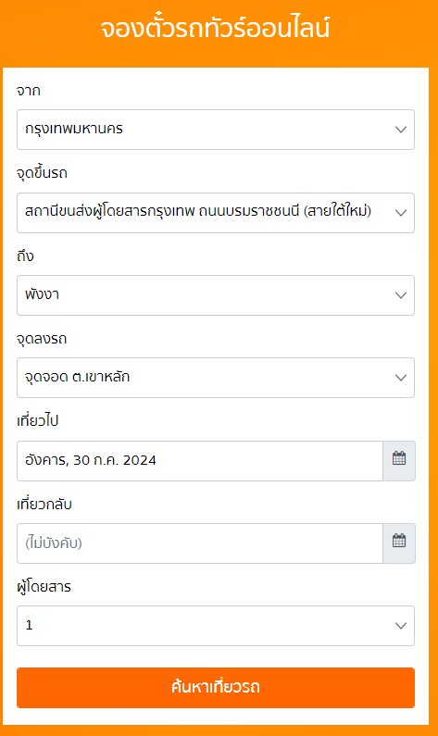Image resolution: width=438 pixels, height=736 pixels.
Task: Expand the จุดขึ้นรถ boarding station selector
Action: (x=216, y=213)
